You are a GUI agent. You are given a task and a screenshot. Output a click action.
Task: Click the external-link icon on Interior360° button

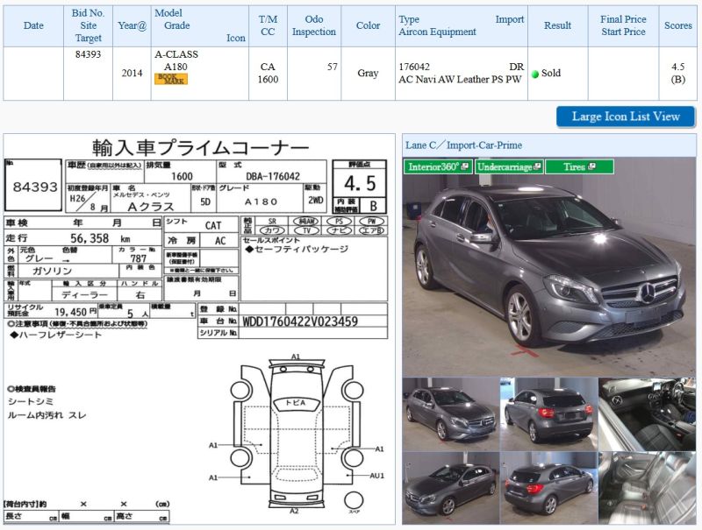(465, 166)
